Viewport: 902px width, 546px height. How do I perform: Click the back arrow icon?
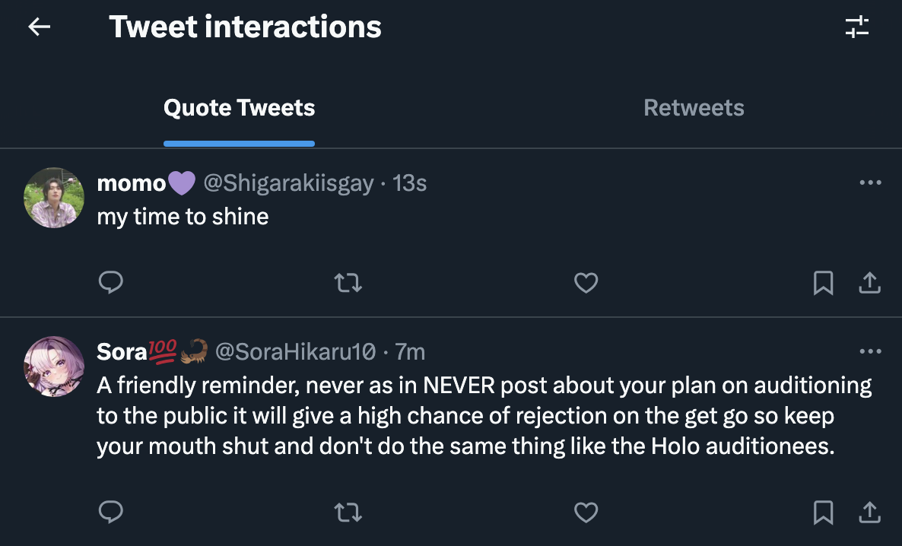coord(39,27)
